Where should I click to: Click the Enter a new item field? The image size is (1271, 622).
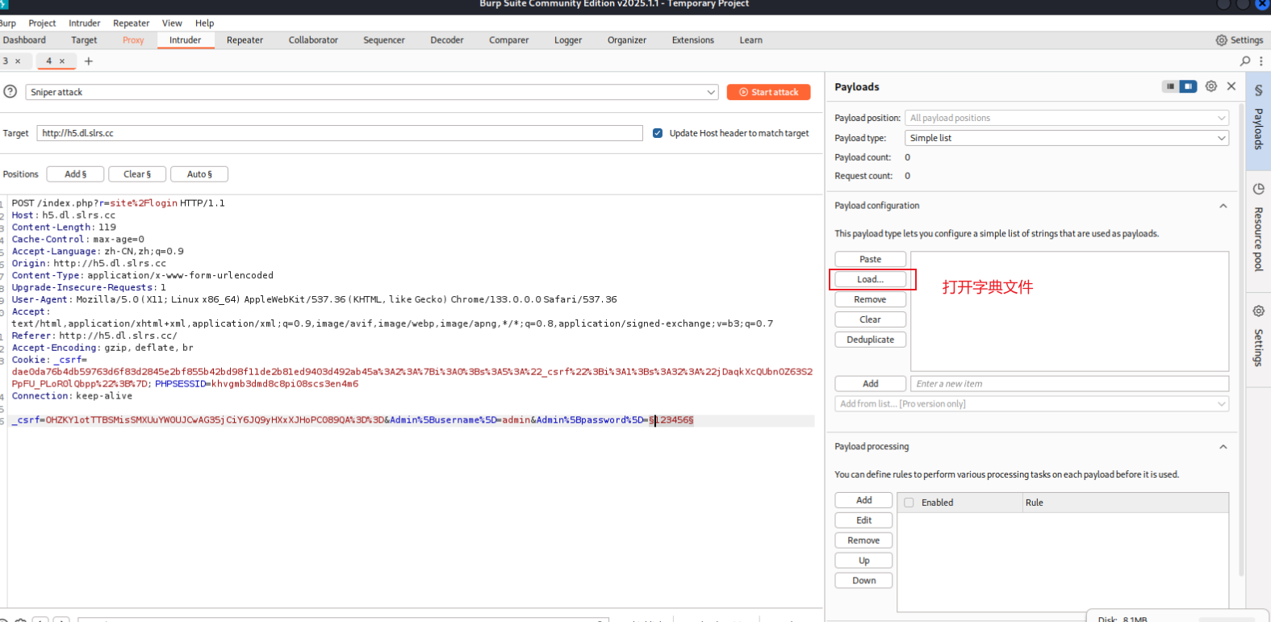1069,384
